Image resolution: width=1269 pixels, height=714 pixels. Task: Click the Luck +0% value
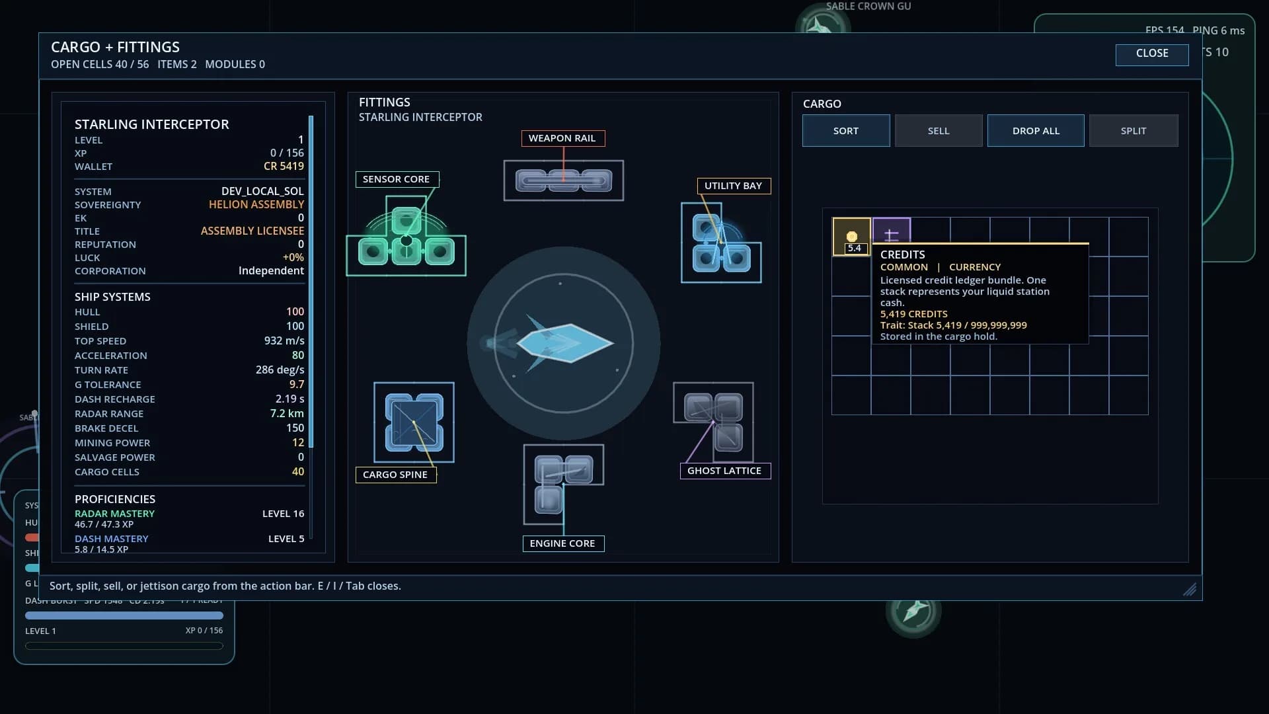click(x=293, y=258)
